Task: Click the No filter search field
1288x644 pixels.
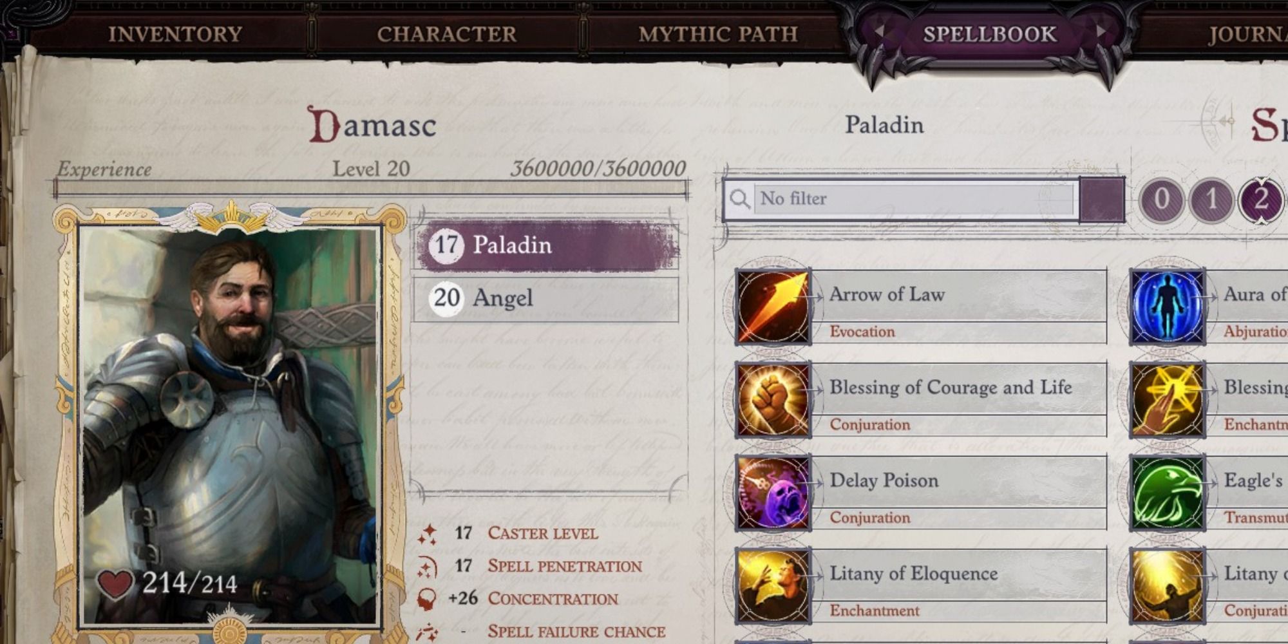Action: pyautogui.click(x=914, y=199)
